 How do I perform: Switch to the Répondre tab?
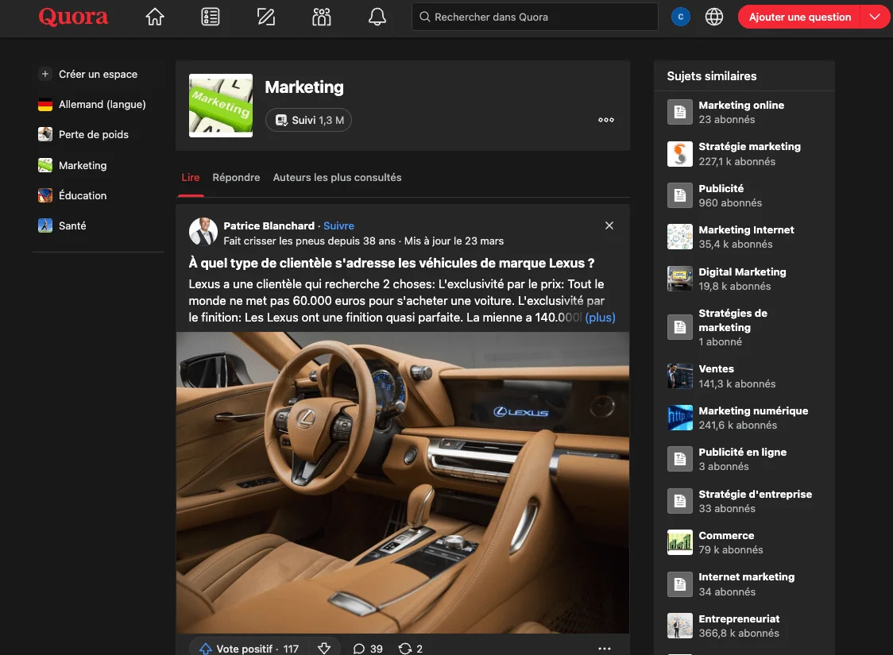[x=236, y=178]
